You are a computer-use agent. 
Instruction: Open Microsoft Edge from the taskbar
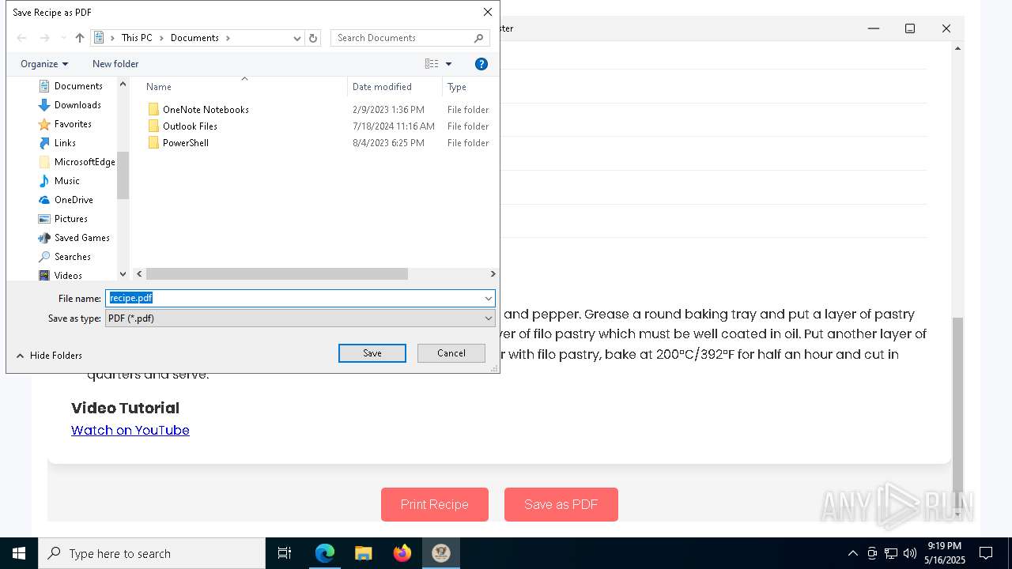click(x=325, y=553)
